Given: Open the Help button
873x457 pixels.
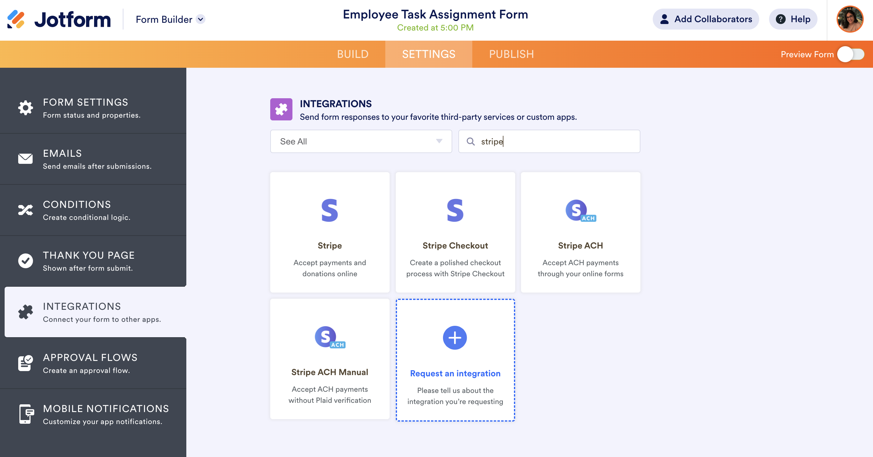Looking at the screenshot, I should (793, 19).
